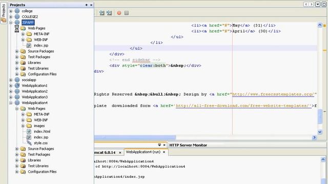Click the index.jsp file icon in WebApplication4
The height and width of the screenshot is (184, 328).
coord(29,137)
